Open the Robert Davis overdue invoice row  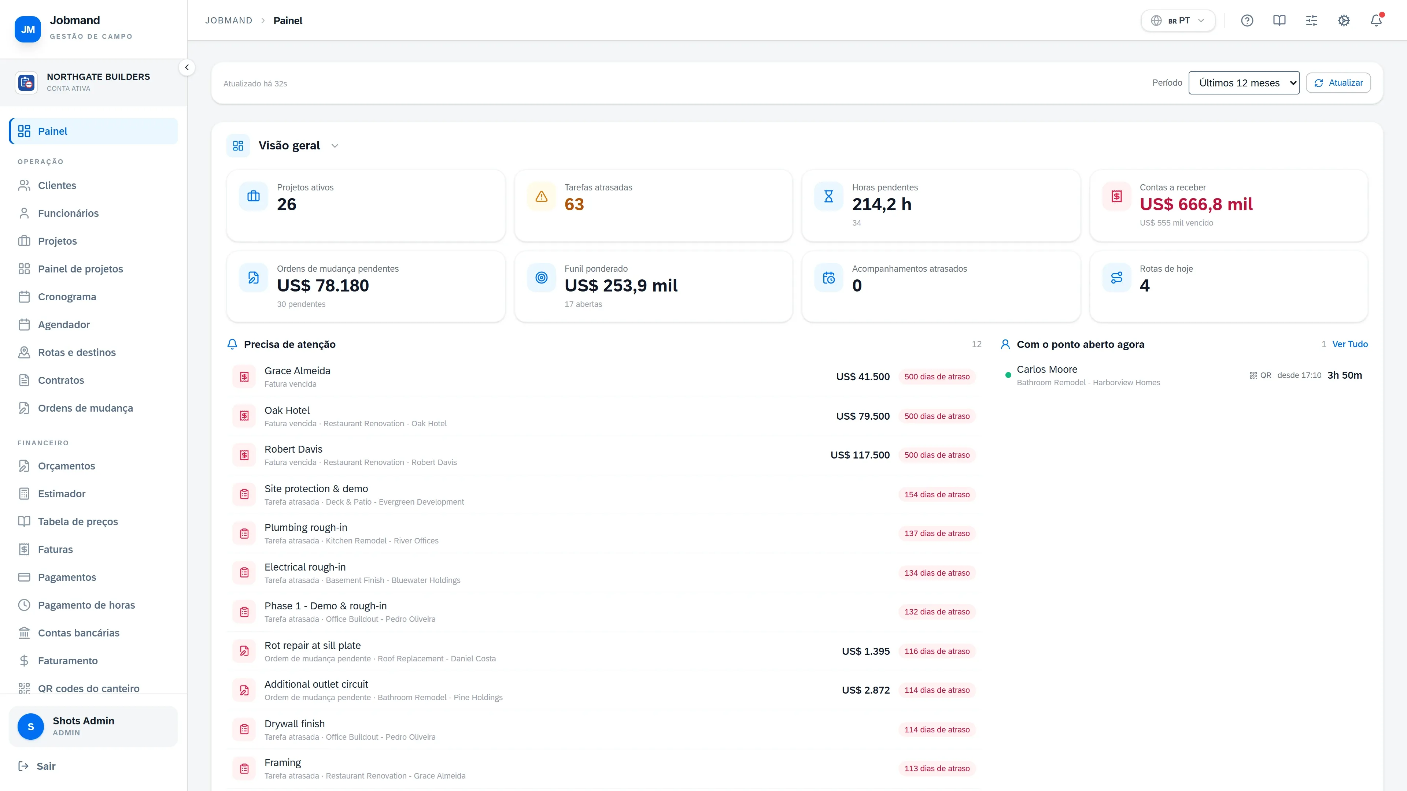click(603, 455)
